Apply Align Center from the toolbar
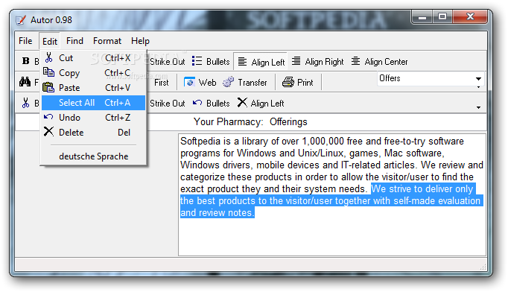 (x=379, y=61)
